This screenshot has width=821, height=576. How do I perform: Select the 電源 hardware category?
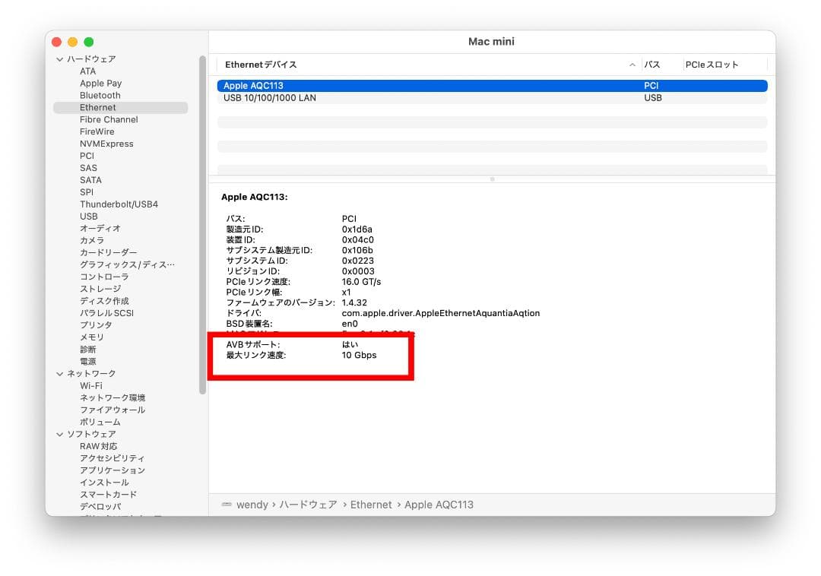pos(88,361)
